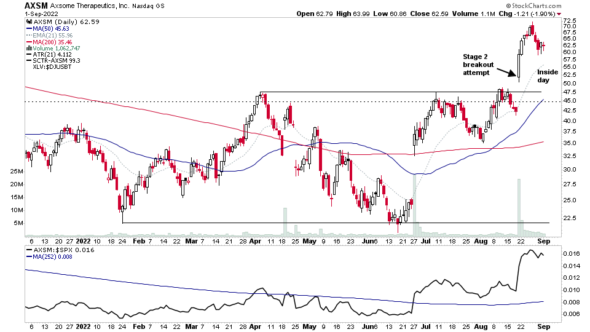
Task: Click the Open 62.79 value
Action: (314, 14)
